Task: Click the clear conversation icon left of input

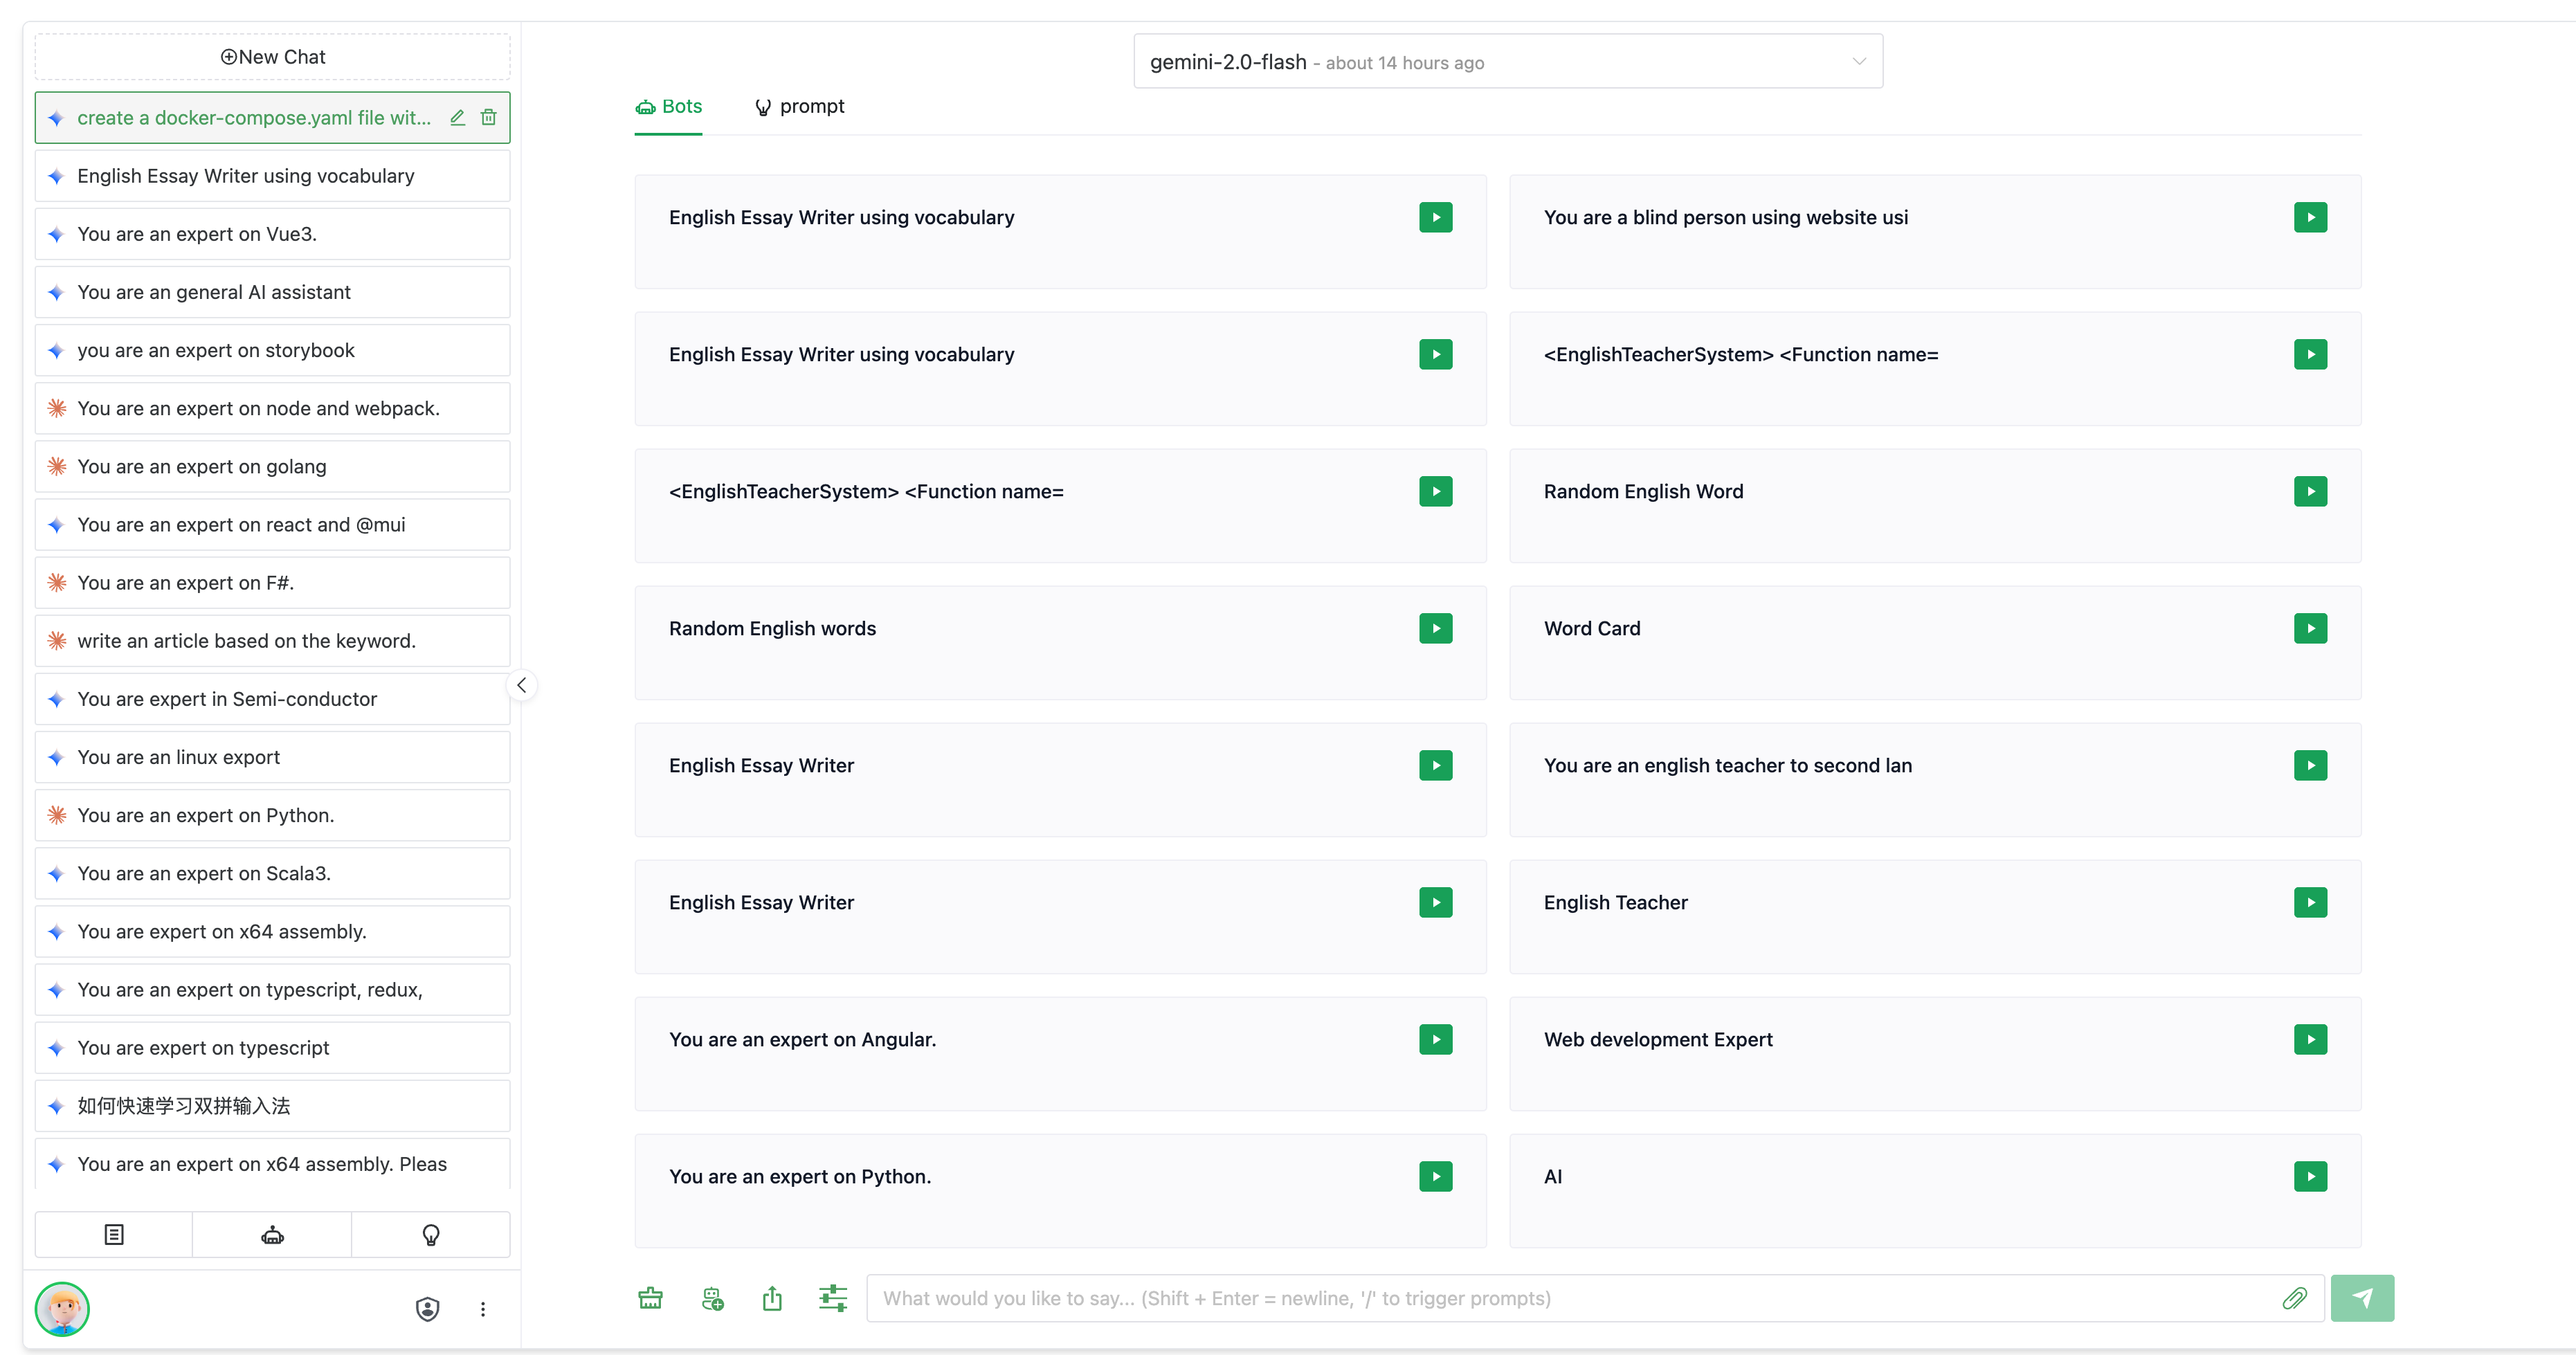Action: pos(650,1298)
